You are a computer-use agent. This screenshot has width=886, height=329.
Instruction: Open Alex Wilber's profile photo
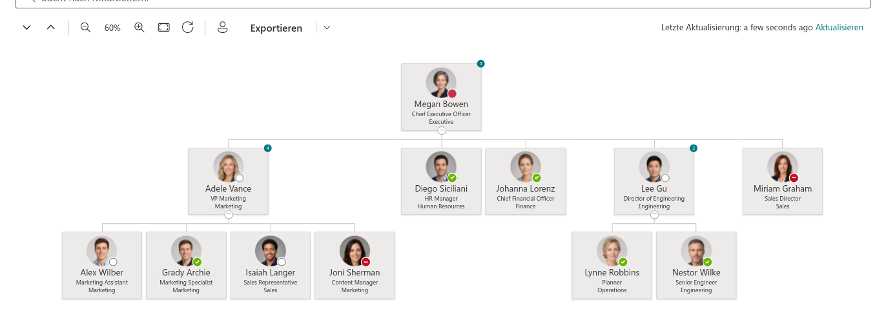[102, 251]
